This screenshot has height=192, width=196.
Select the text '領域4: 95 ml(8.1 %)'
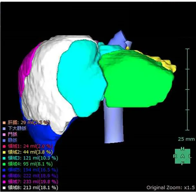click(x=30, y=164)
